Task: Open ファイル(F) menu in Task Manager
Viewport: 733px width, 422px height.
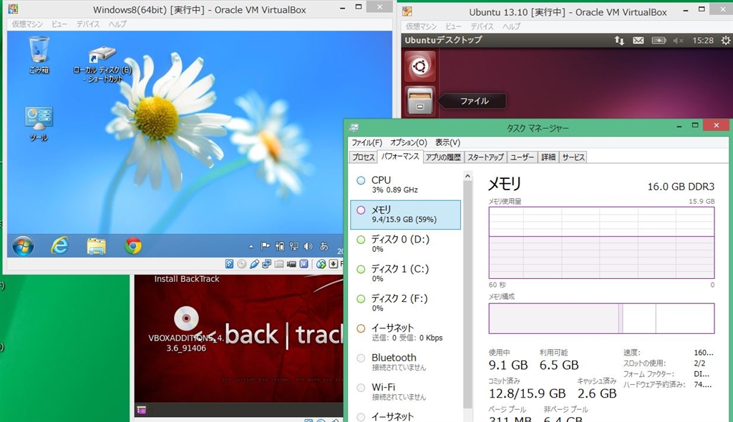Action: 366,142
